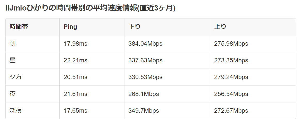Select the Ping column header
Image resolution: width=299 pixels, height=124 pixels.
coord(70,27)
